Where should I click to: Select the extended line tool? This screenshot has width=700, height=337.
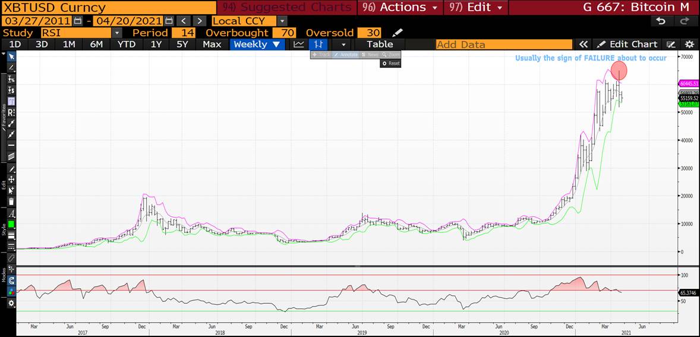(x=12, y=134)
